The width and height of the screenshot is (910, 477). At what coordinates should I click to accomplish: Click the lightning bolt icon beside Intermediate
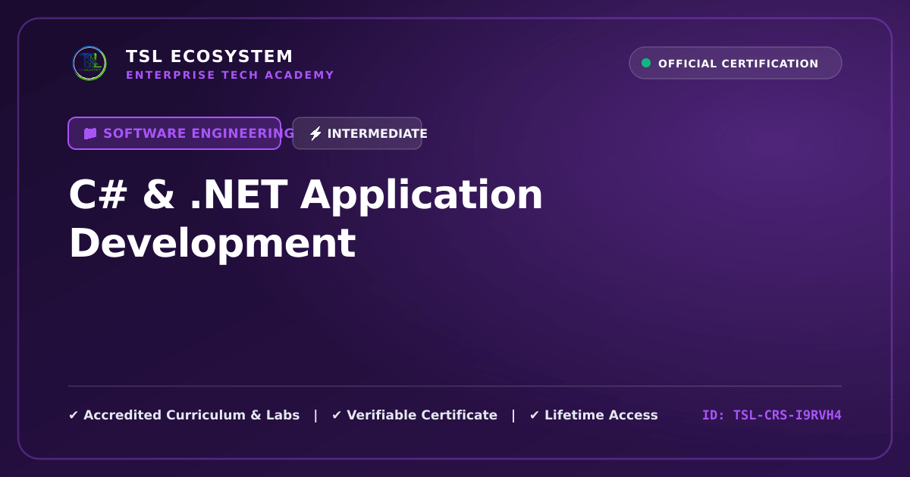pyautogui.click(x=315, y=133)
